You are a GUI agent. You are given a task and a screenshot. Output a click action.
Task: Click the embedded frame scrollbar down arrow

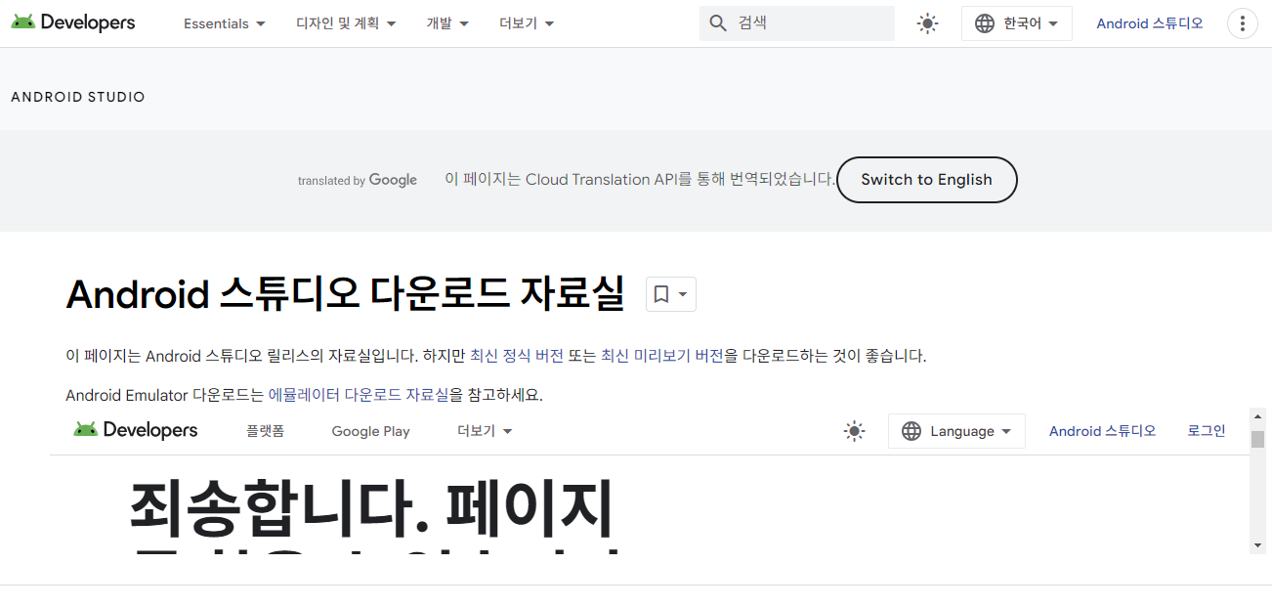pos(1257,545)
